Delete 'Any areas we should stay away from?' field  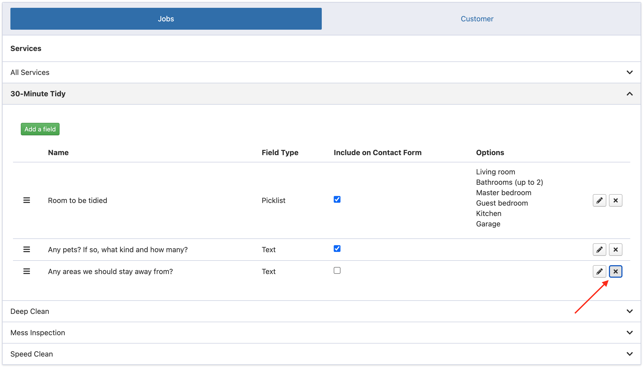[615, 271]
